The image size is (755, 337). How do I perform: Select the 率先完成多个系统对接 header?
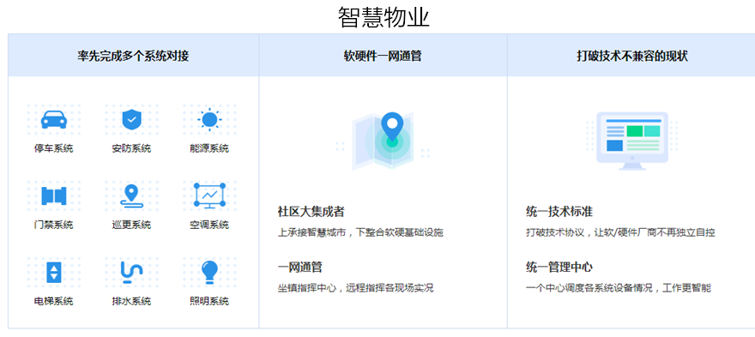point(133,56)
